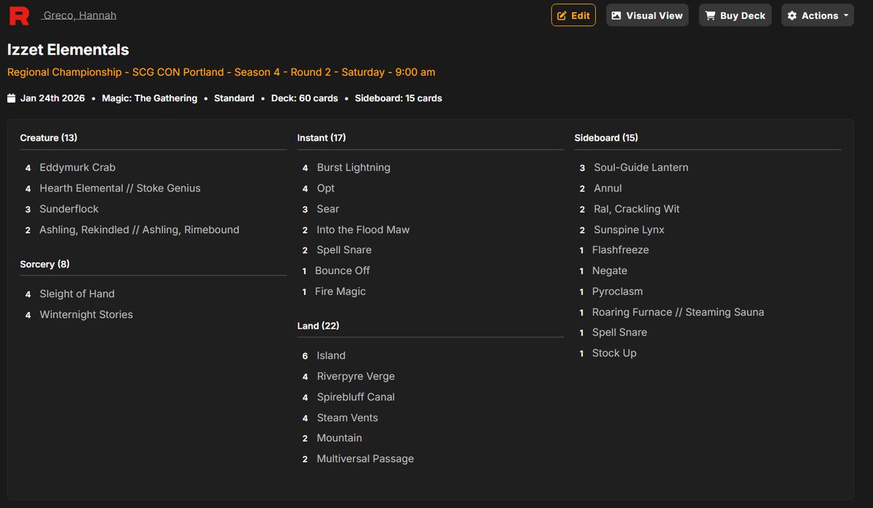Screen dimensions: 873x508
Task: Select the Sleight of Hand card
Action: point(77,294)
